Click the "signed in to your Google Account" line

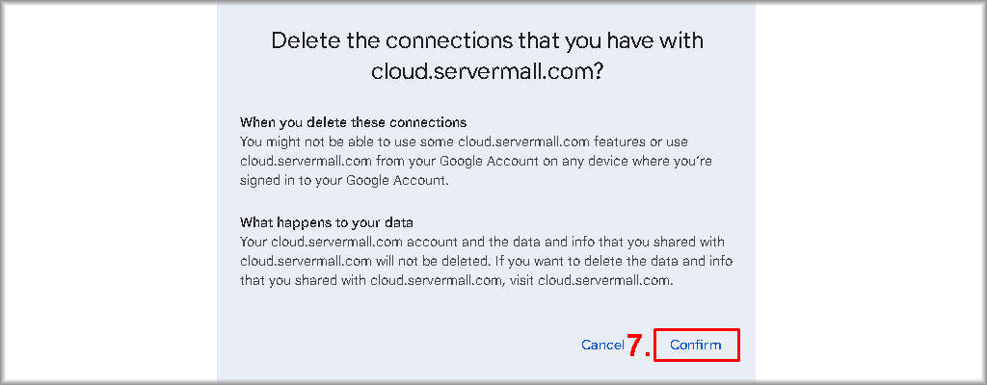pyautogui.click(x=342, y=178)
